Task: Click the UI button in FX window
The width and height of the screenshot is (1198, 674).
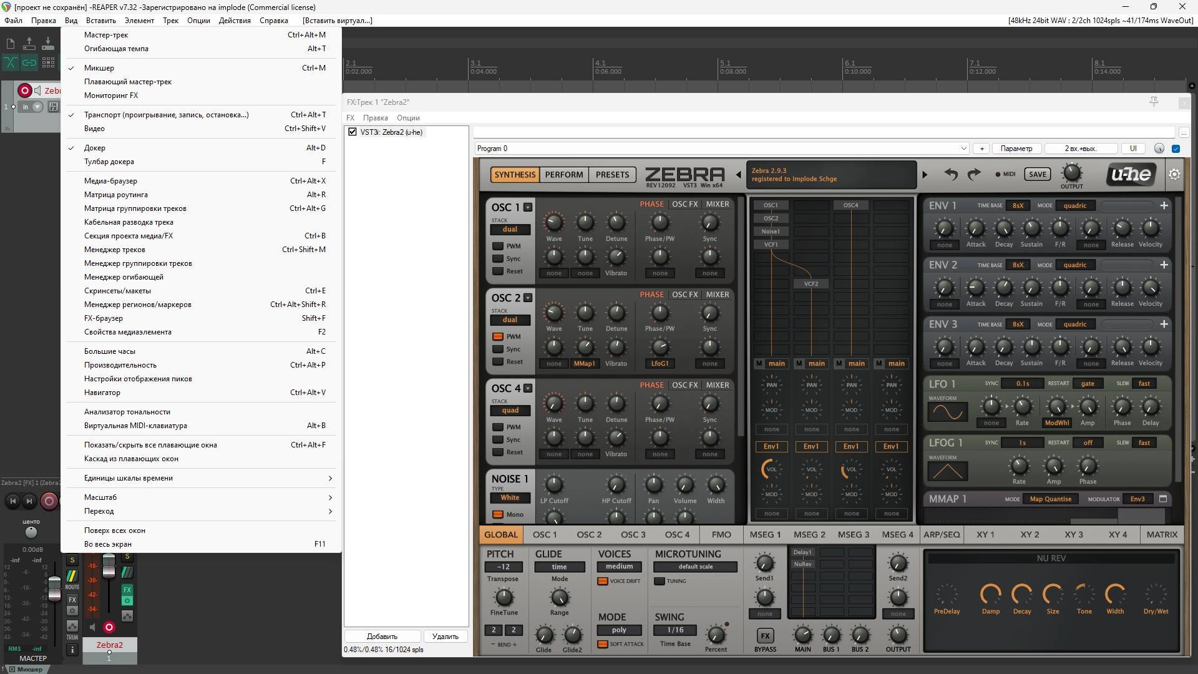Action: click(1133, 149)
